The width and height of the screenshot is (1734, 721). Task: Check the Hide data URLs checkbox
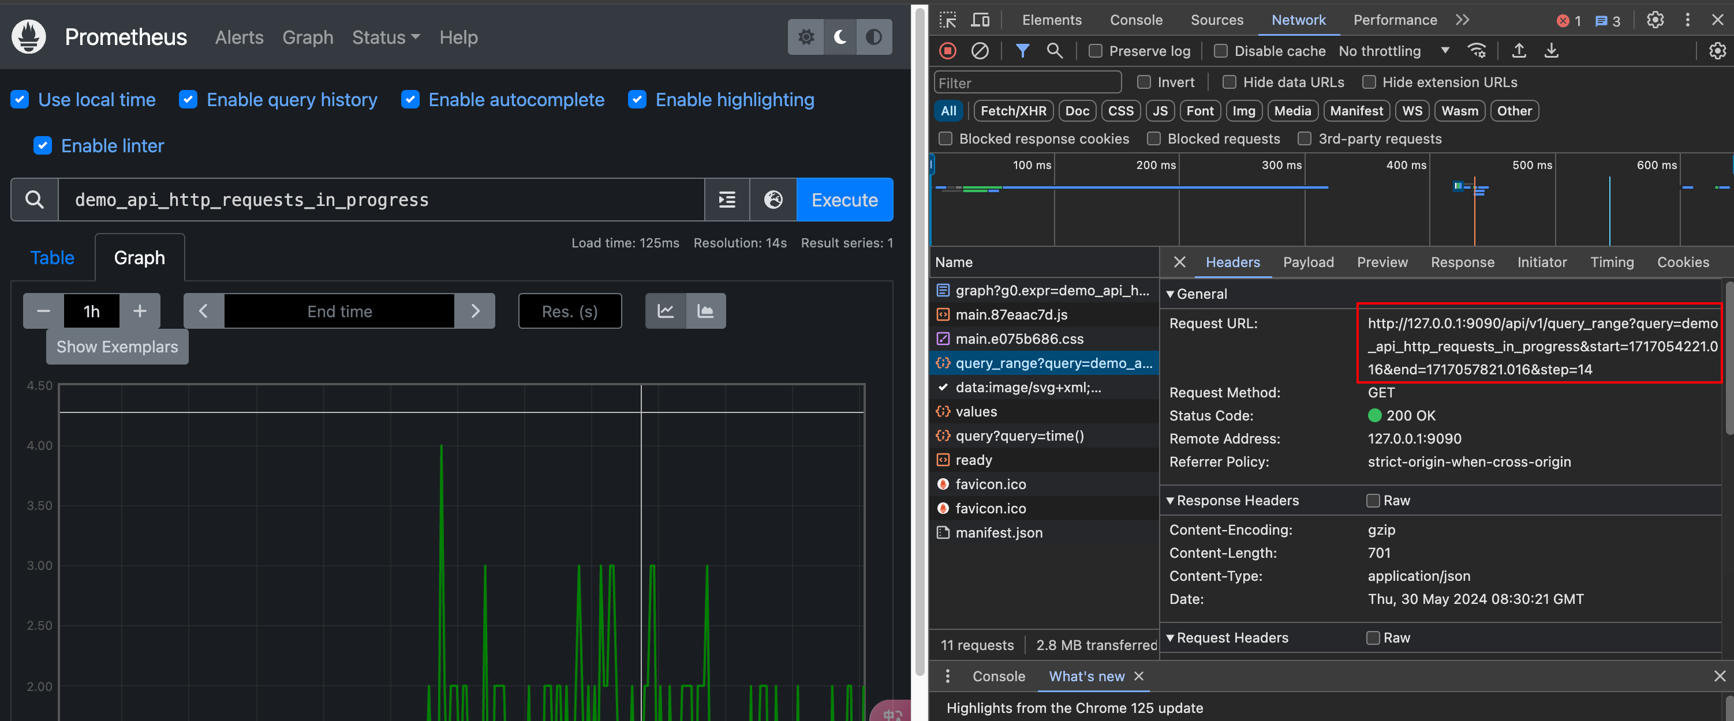1230,82
